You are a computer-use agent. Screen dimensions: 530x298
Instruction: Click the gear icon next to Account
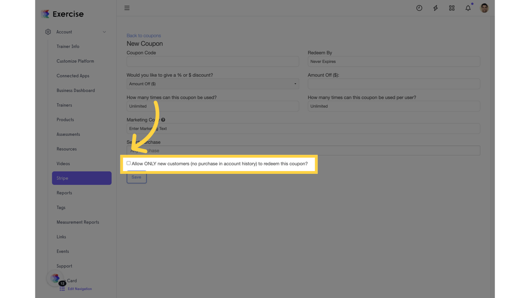click(48, 32)
